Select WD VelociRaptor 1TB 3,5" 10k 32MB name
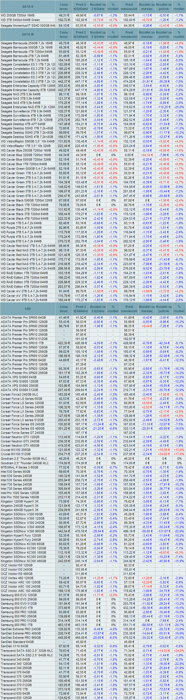Viewport: 186px width, 700px height. [26, 146]
